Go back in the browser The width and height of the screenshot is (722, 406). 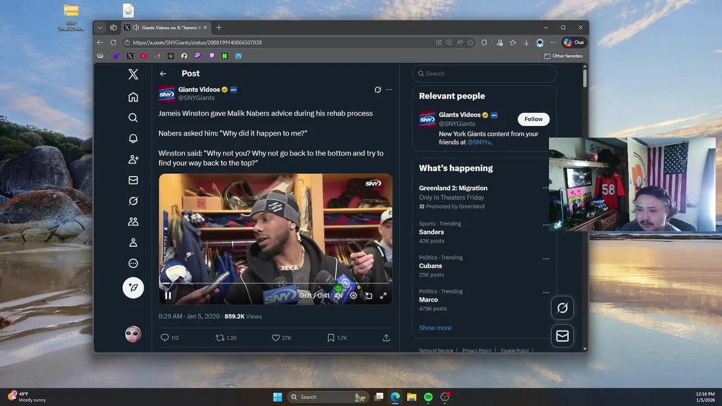[x=100, y=42]
